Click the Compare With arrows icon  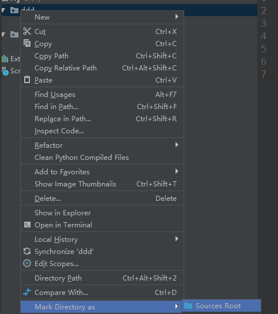[27, 292]
